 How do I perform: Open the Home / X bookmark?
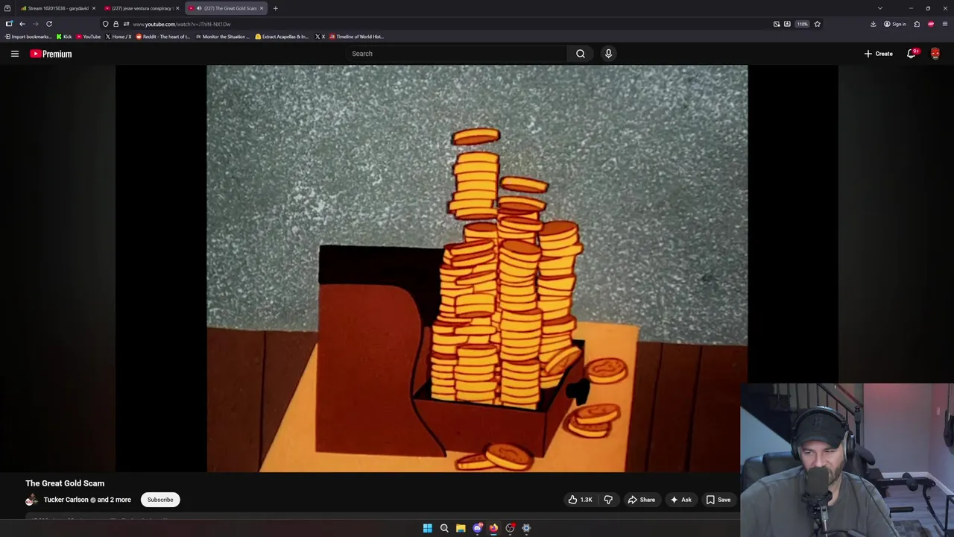click(x=119, y=37)
